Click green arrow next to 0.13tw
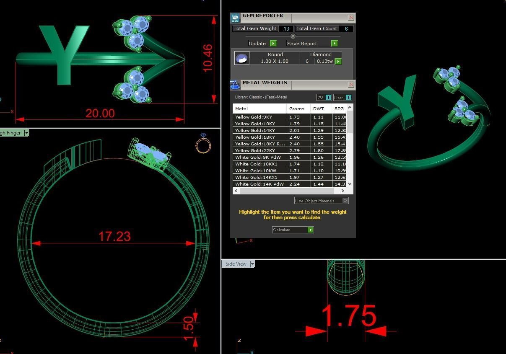Screen dimensions: 506x354 338,61
